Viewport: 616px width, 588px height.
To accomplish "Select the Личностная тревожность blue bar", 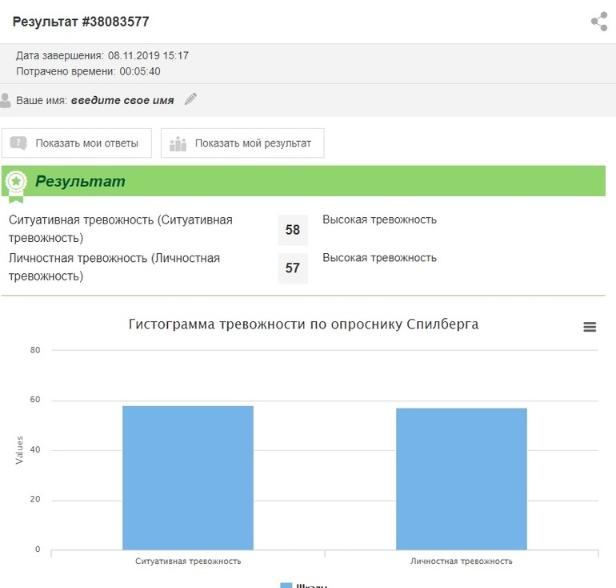I will pyautogui.click(x=461, y=478).
